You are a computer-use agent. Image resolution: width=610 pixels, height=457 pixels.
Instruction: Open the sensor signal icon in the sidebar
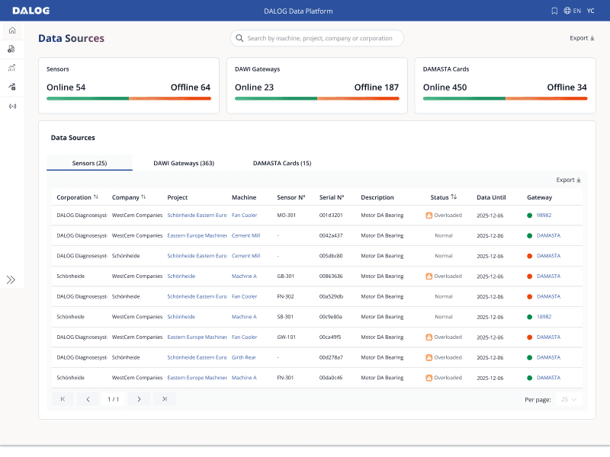[x=12, y=106]
